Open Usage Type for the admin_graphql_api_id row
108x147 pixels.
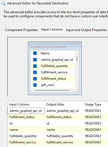(95, 111)
